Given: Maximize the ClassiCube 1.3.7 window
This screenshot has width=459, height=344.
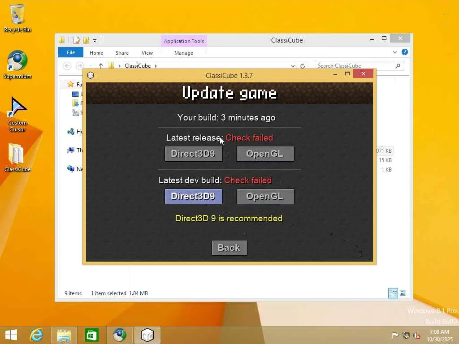Looking at the screenshot, I should 347,74.
